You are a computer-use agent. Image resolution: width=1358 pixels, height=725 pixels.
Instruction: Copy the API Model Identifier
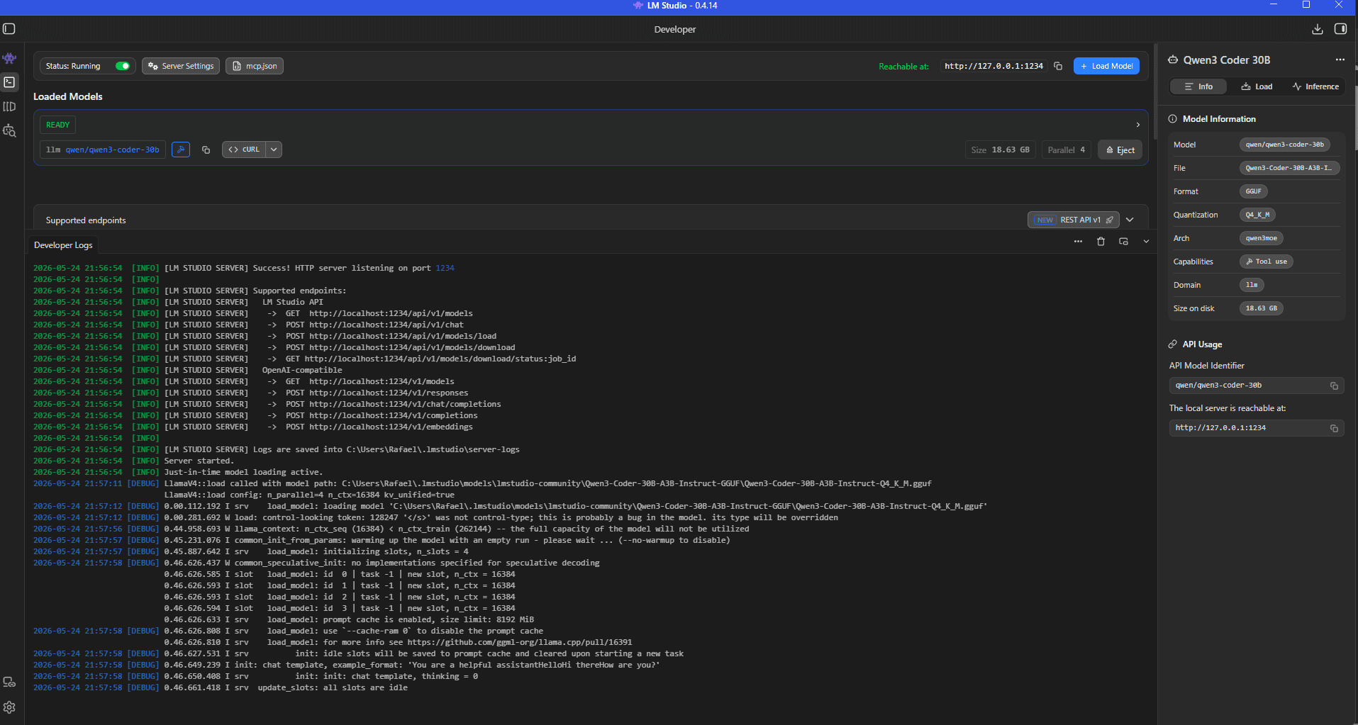[x=1334, y=386]
